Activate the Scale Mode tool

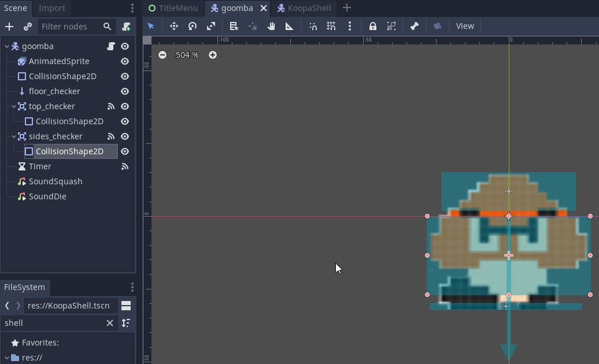tap(211, 26)
